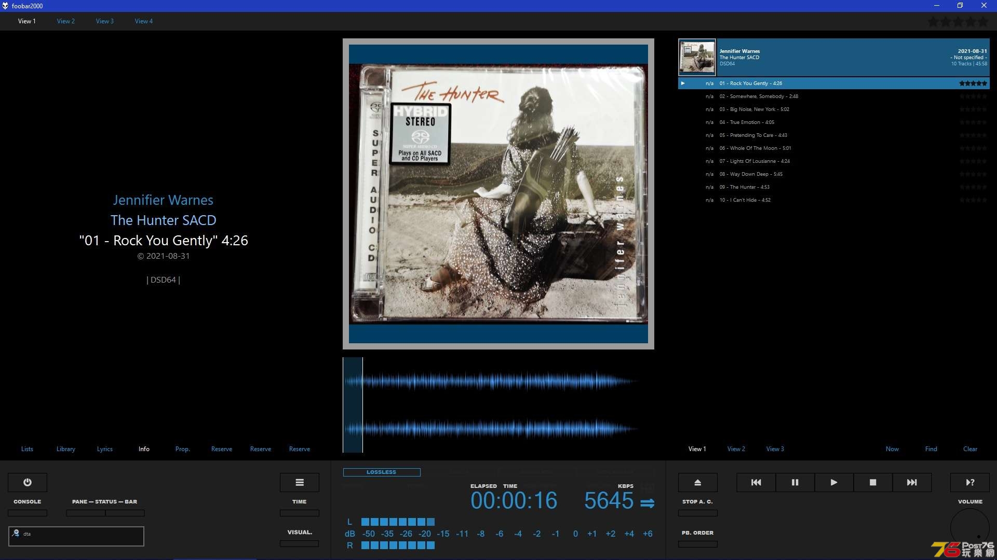997x560 pixels.
Task: Open the Lists panel tab
Action: pos(27,449)
